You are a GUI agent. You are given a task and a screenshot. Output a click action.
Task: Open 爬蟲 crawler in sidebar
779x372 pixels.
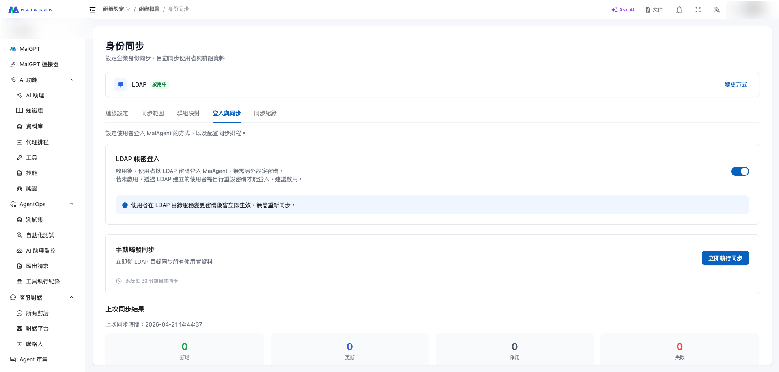coord(32,188)
